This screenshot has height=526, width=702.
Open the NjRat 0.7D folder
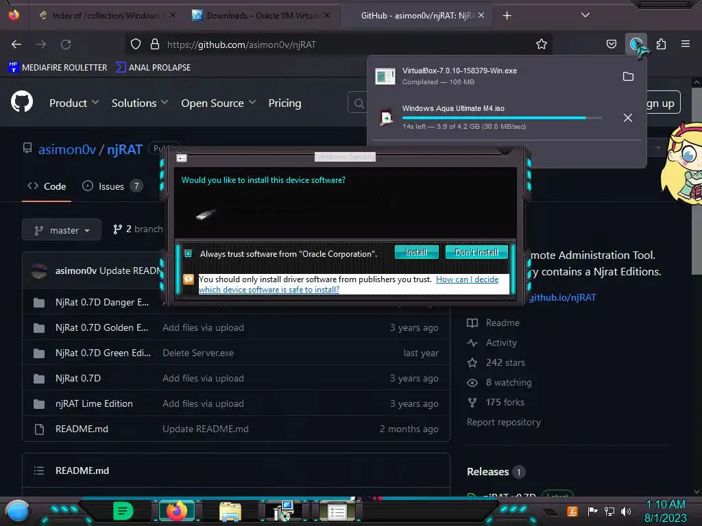click(78, 378)
